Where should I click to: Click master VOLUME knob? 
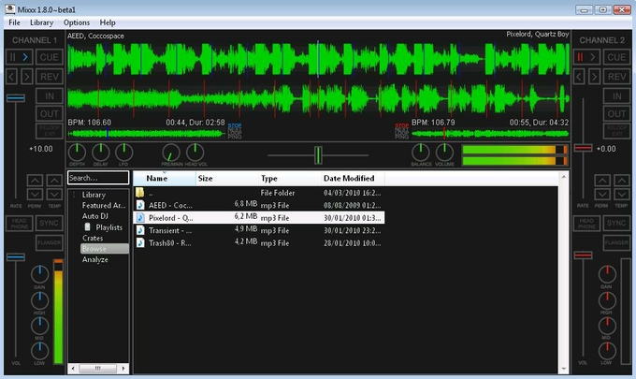click(x=444, y=153)
